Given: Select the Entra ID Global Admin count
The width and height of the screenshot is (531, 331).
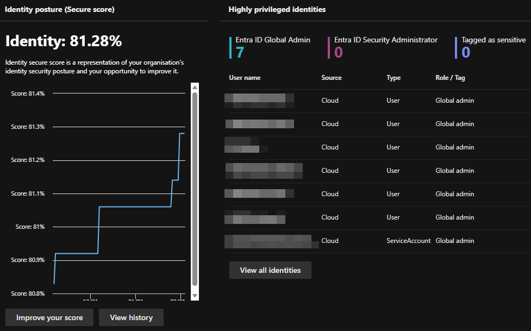Looking at the screenshot, I should click(240, 52).
